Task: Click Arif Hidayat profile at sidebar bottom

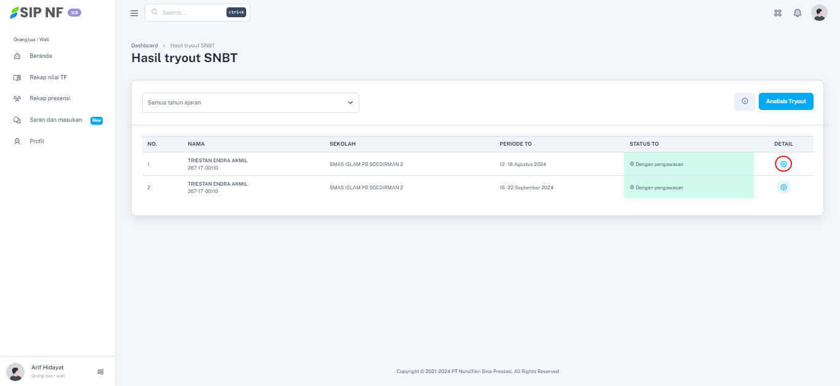Action: 47,371
